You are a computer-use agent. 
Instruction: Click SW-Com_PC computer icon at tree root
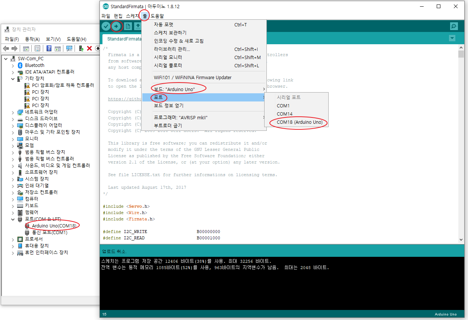coord(13,58)
